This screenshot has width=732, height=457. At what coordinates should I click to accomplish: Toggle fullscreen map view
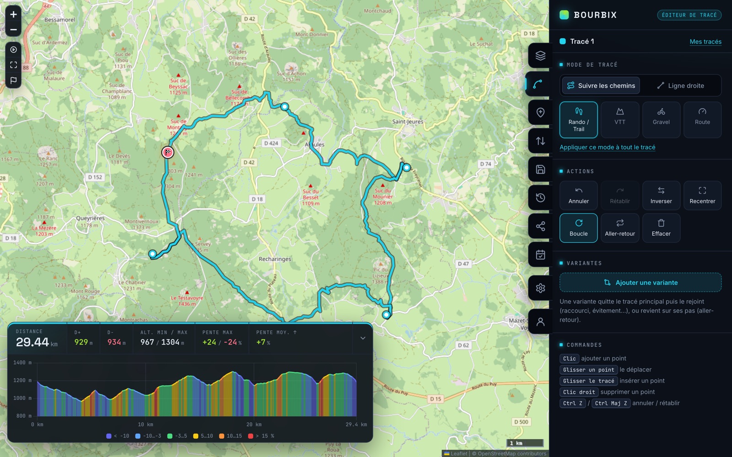pyautogui.click(x=13, y=65)
